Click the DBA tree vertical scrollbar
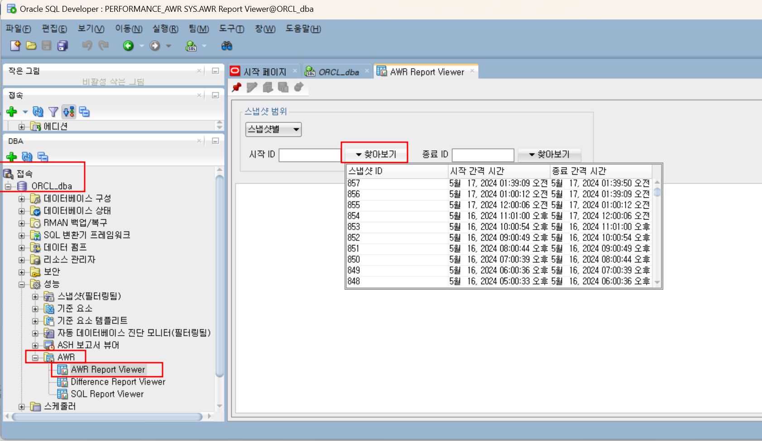 [220, 276]
